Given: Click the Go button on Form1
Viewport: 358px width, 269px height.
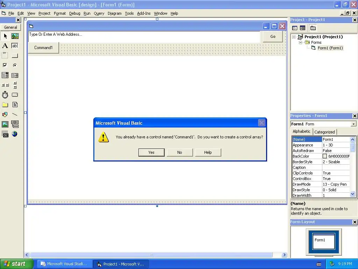Looking at the screenshot, I should point(273,36).
